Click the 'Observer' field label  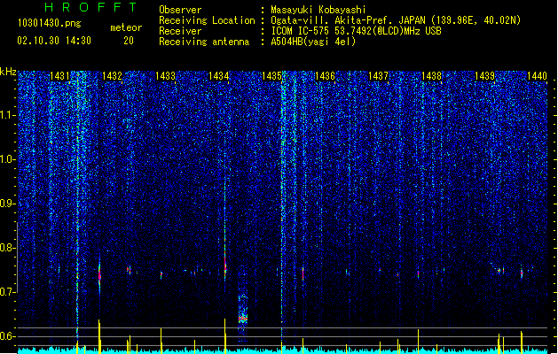pos(180,10)
